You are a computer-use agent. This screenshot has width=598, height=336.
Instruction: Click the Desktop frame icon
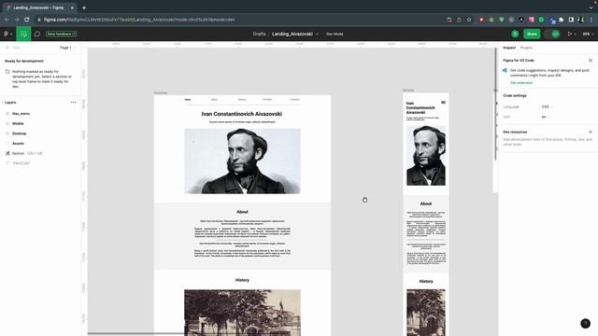click(7, 133)
